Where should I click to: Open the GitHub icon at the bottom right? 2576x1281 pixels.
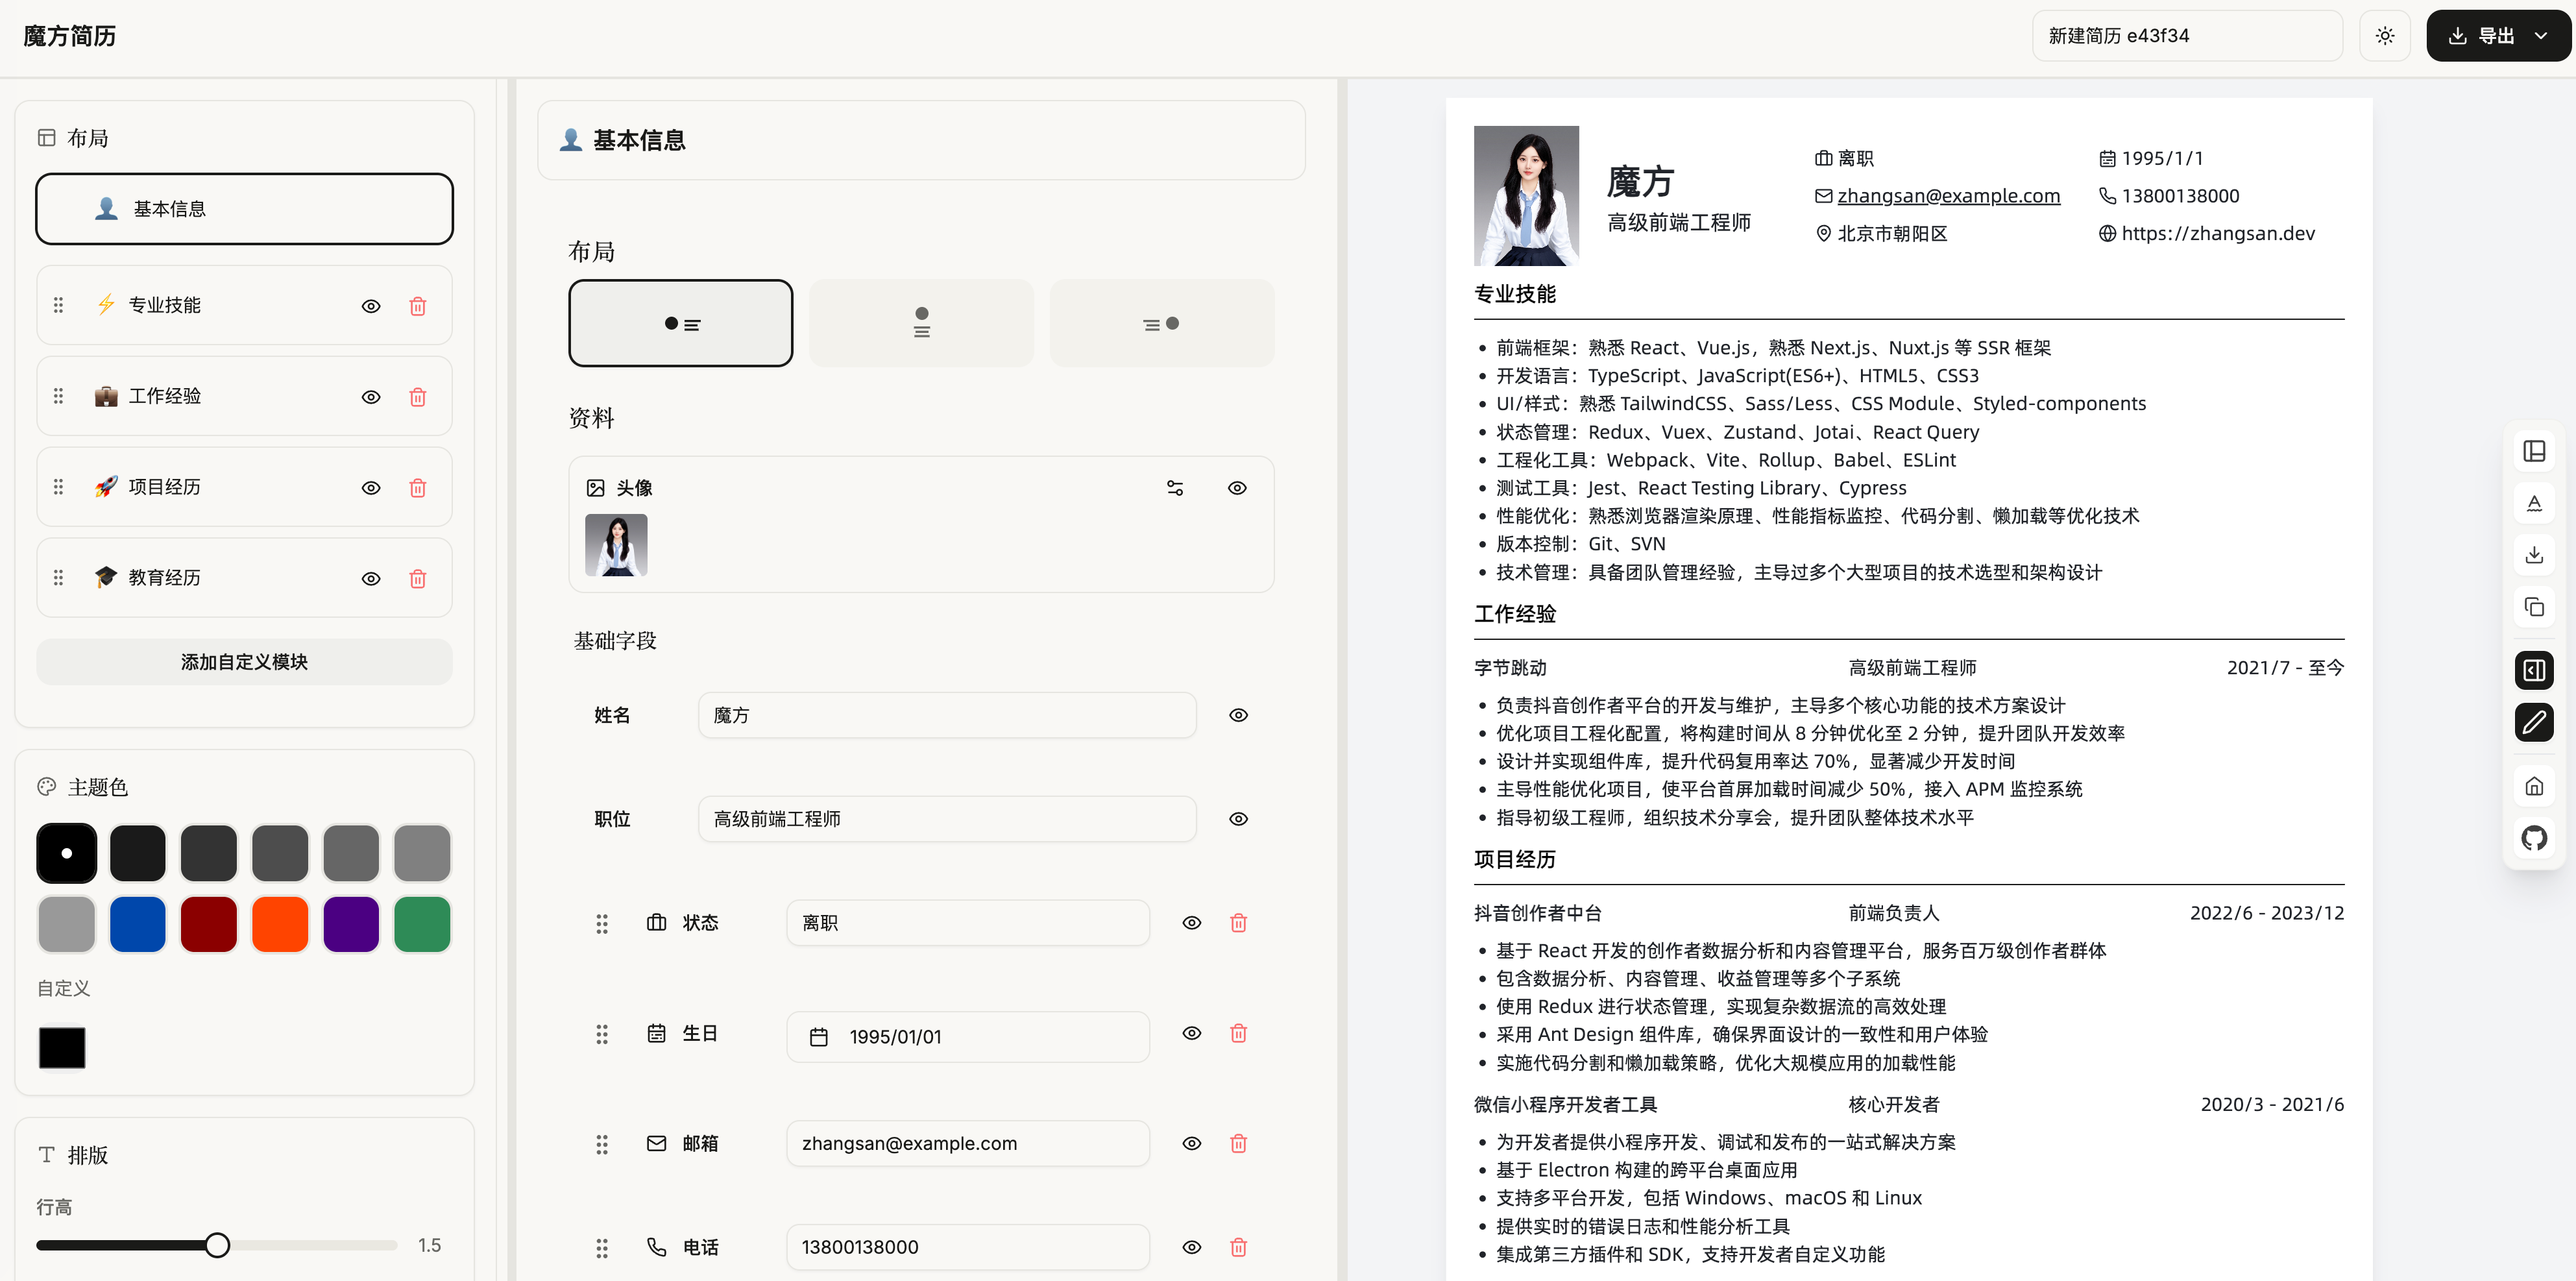2534,838
